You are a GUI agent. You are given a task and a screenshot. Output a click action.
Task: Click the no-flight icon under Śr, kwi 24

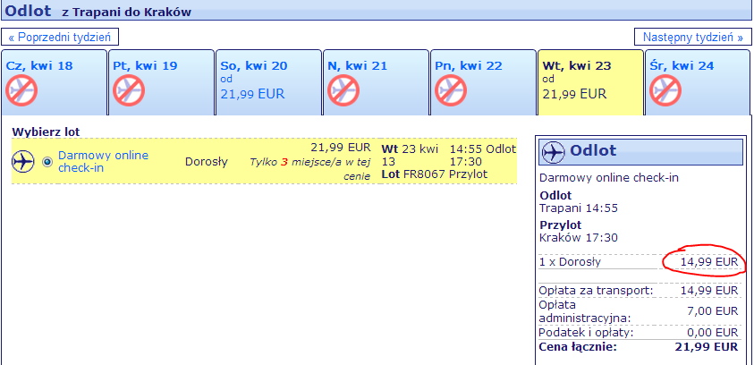click(x=665, y=91)
